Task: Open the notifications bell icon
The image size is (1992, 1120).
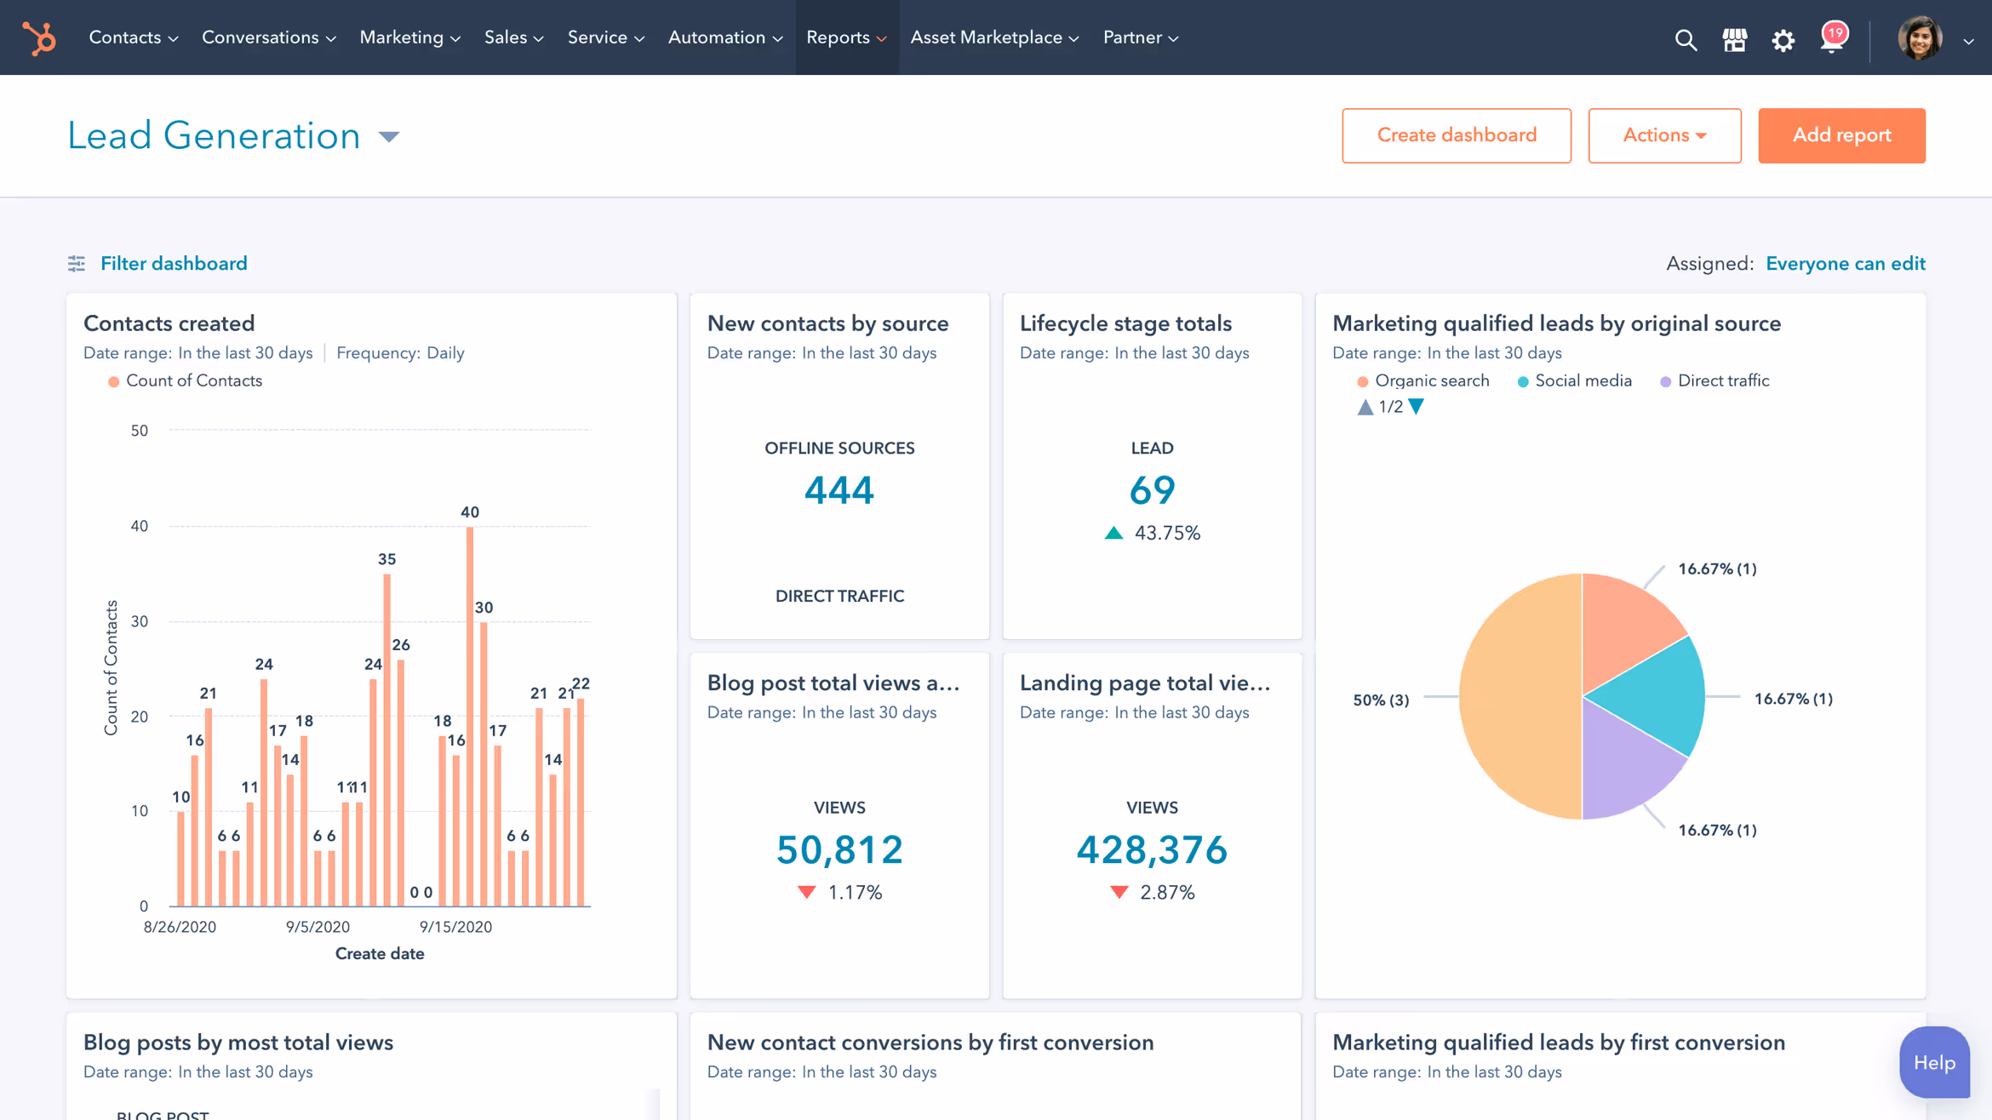Action: click(x=1832, y=41)
